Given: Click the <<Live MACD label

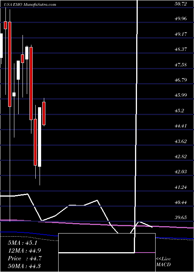Looking at the screenshot, I should [x=163, y=262].
